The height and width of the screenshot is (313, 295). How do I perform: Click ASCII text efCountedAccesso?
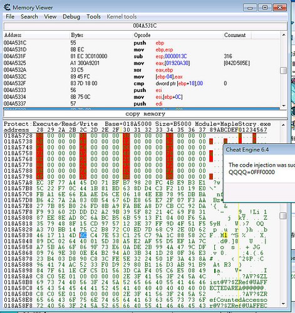pos(238,300)
